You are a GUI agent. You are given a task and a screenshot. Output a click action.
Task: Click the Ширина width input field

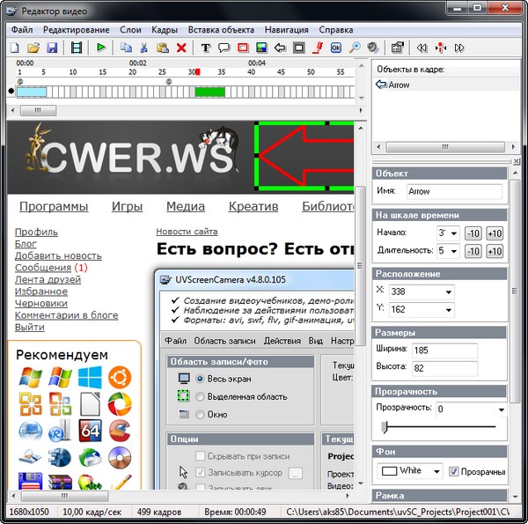point(444,351)
